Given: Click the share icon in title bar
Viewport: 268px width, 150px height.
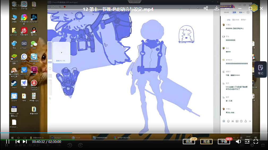Looking at the screenshot, I should click(206, 8).
